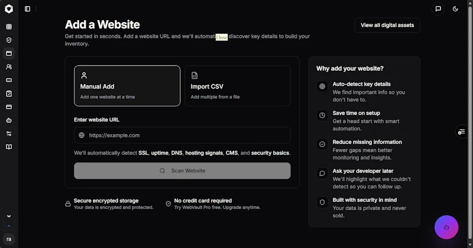Click the bold 'security basics' text
Image resolution: width=473 pixels, height=248 pixels.
pos(270,153)
